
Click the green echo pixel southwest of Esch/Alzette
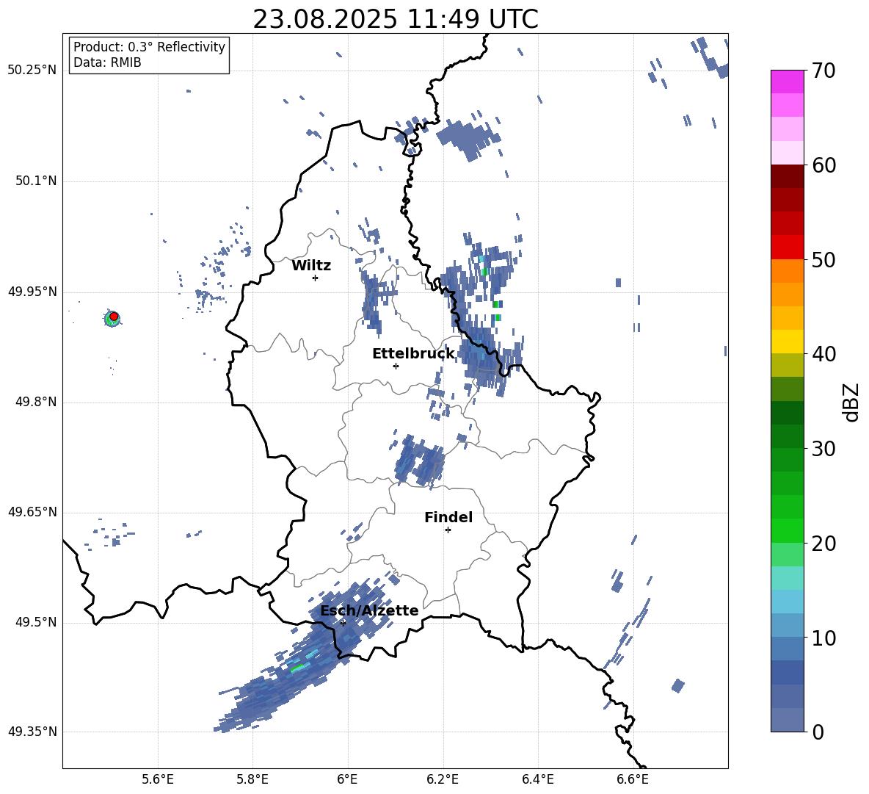pyautogui.click(x=297, y=668)
